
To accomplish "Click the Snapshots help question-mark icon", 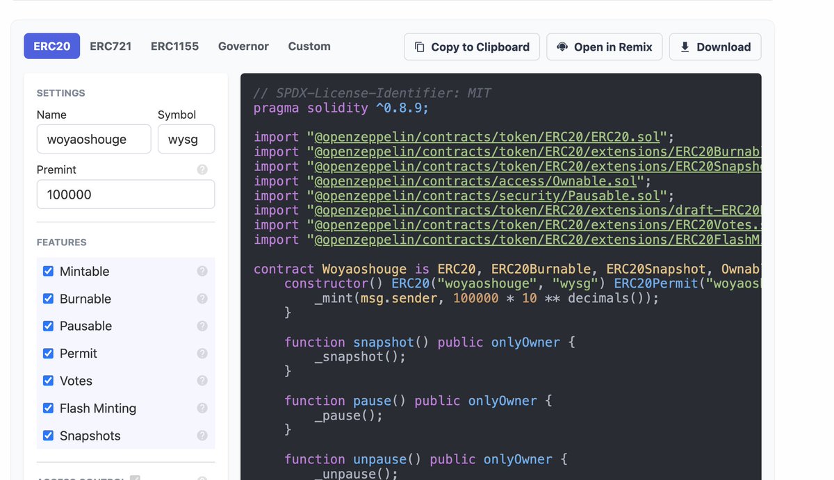I will pyautogui.click(x=202, y=436).
